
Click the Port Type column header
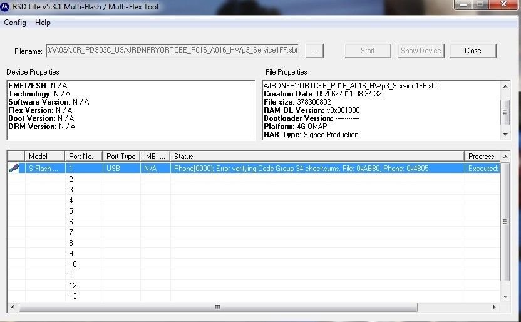[121, 156]
